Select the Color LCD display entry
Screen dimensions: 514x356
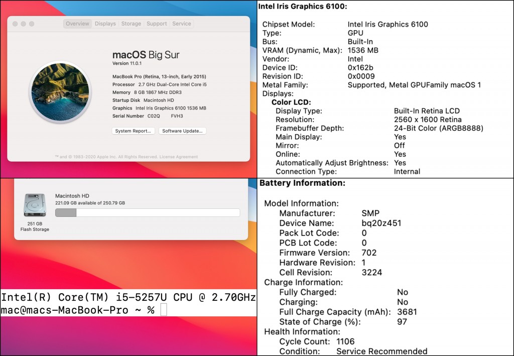pyautogui.click(x=291, y=102)
